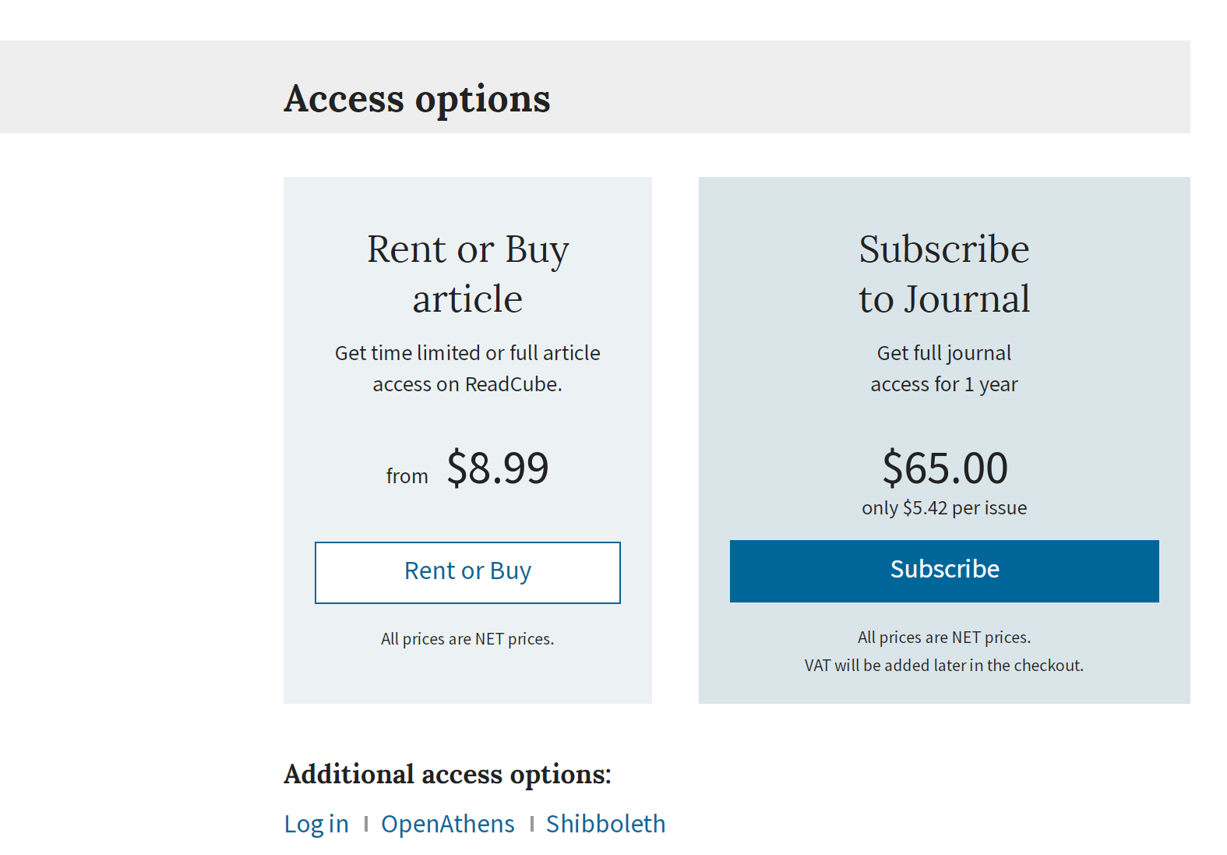Screen dimensions: 1227x855
Task: Click the separator between OpenAthens and Shibboleth
Action: (x=531, y=824)
